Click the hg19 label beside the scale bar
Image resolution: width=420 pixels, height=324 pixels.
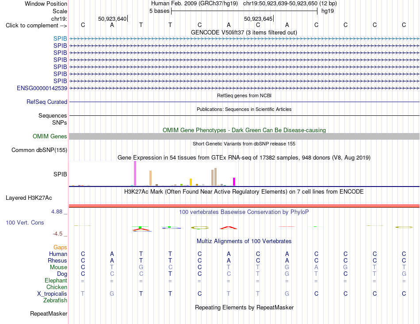click(x=328, y=11)
